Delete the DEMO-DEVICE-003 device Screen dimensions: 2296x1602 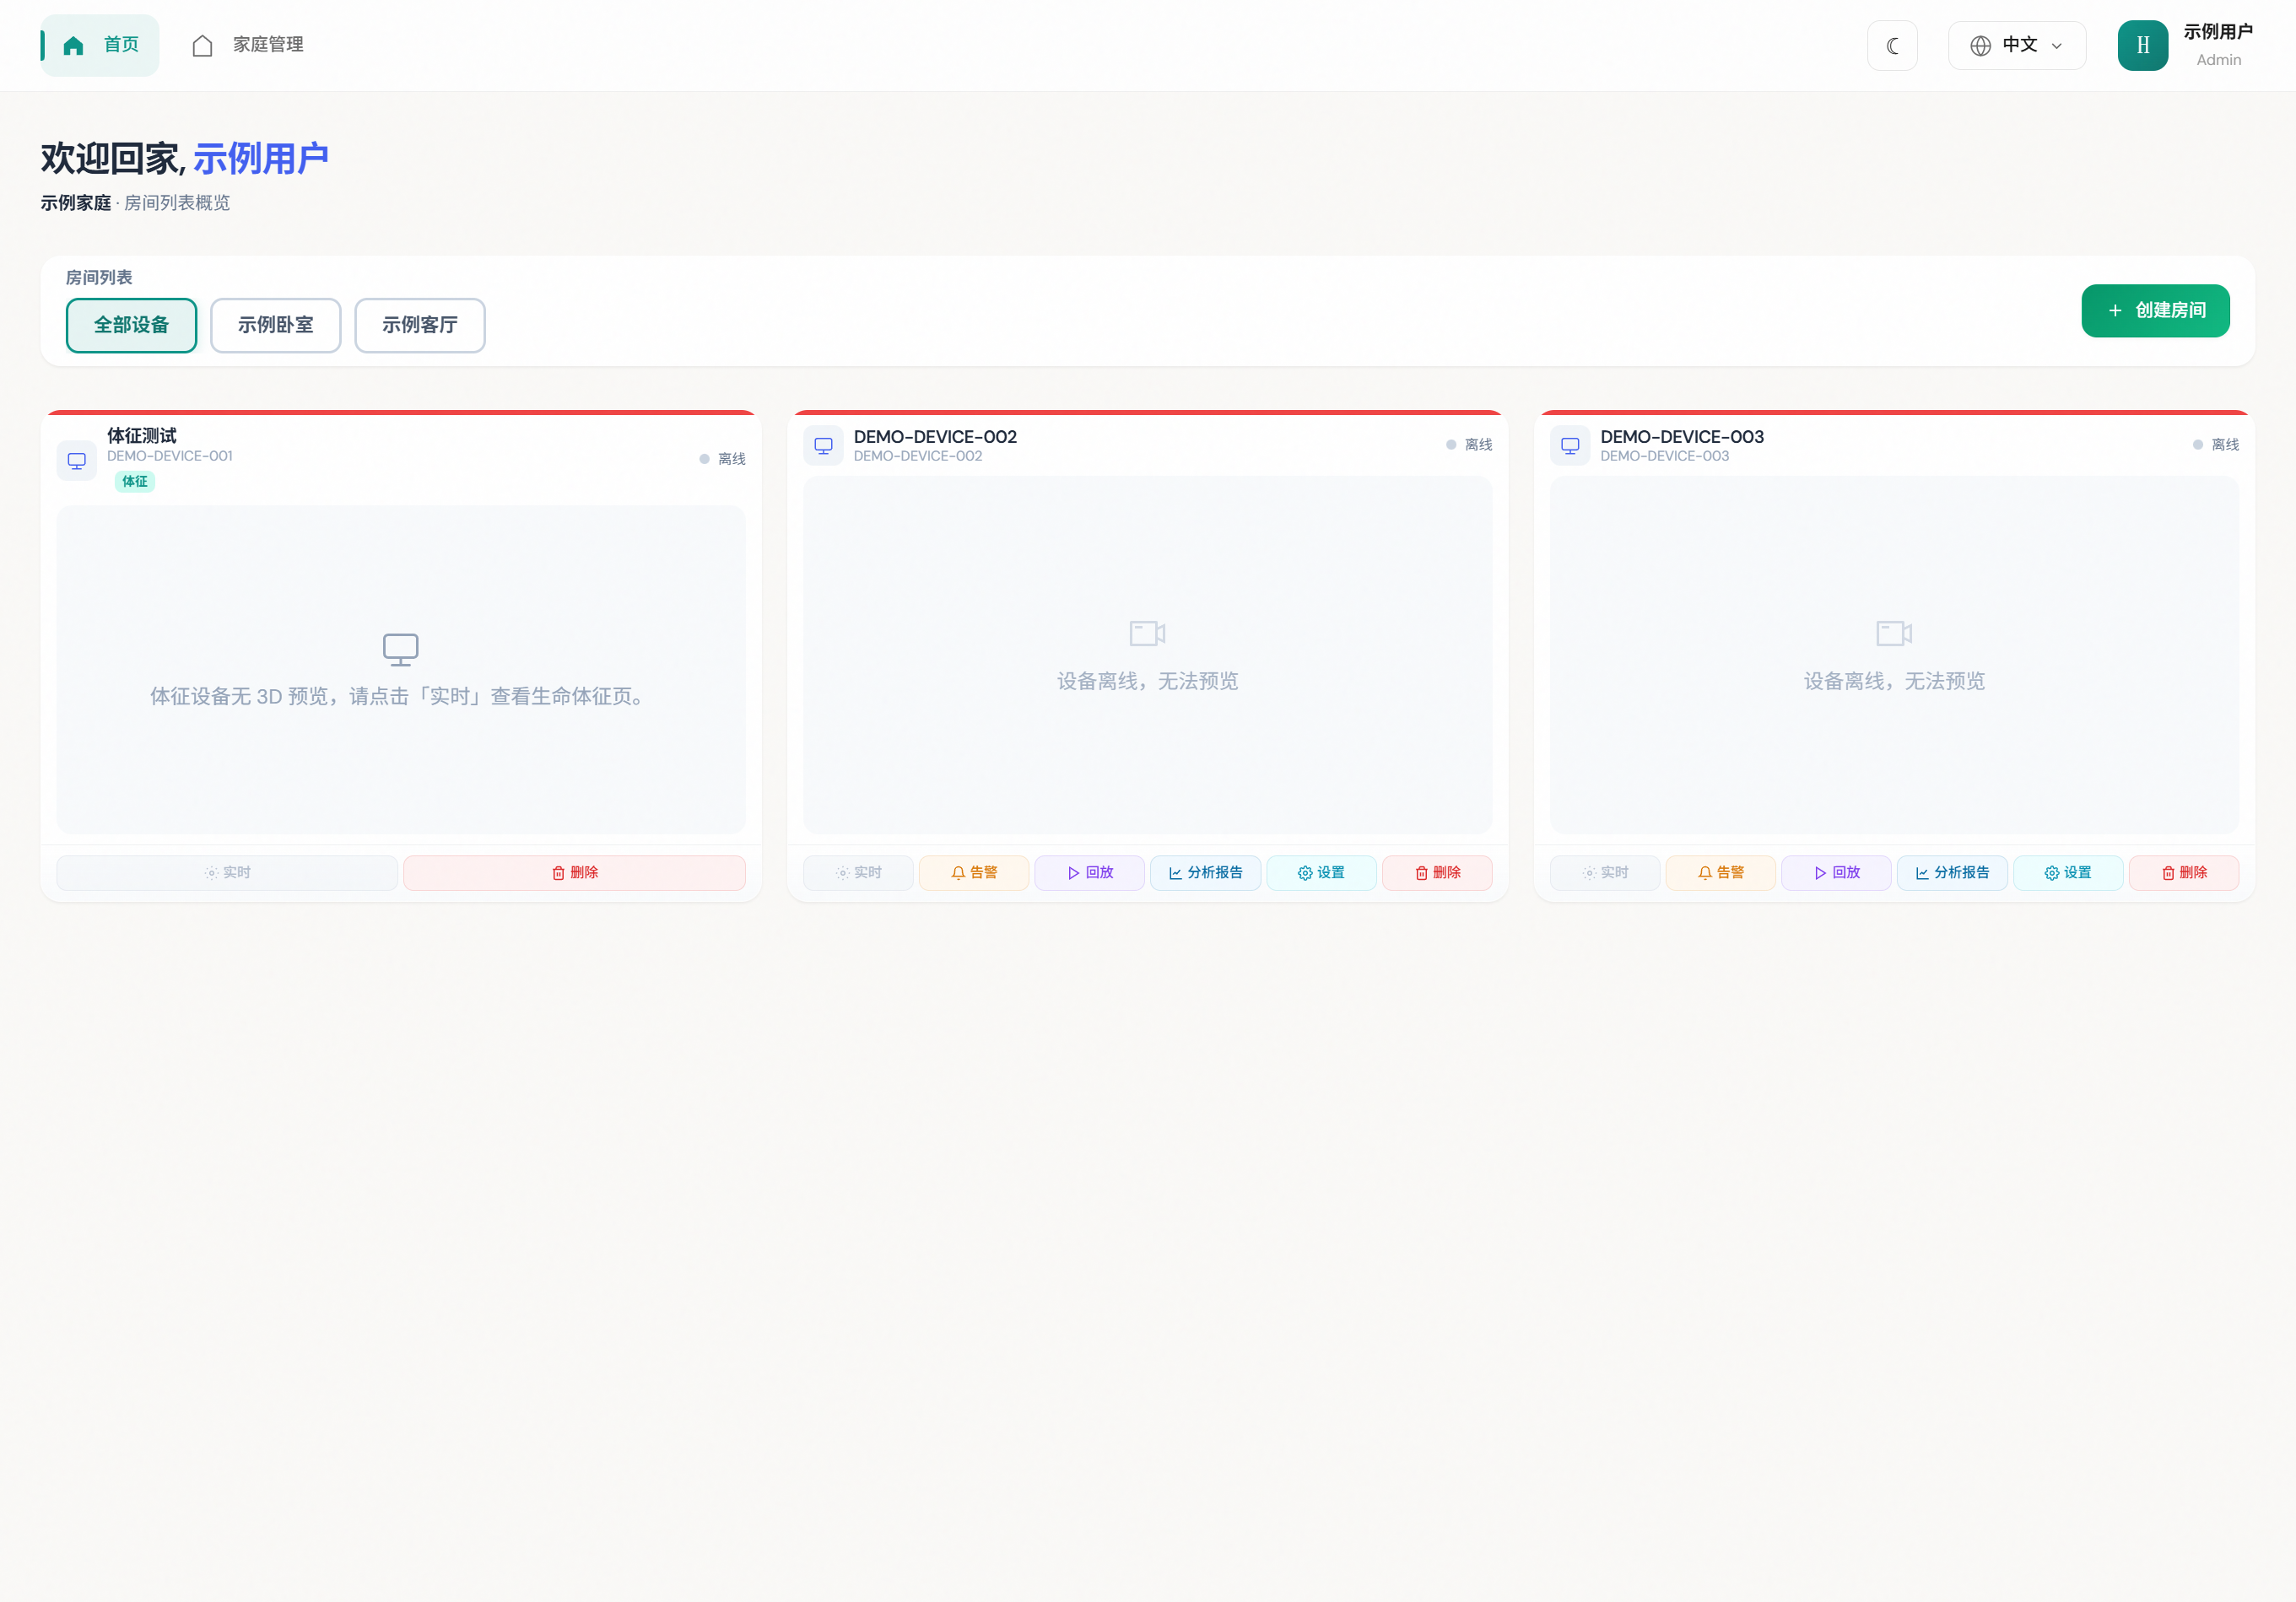coord(2184,873)
